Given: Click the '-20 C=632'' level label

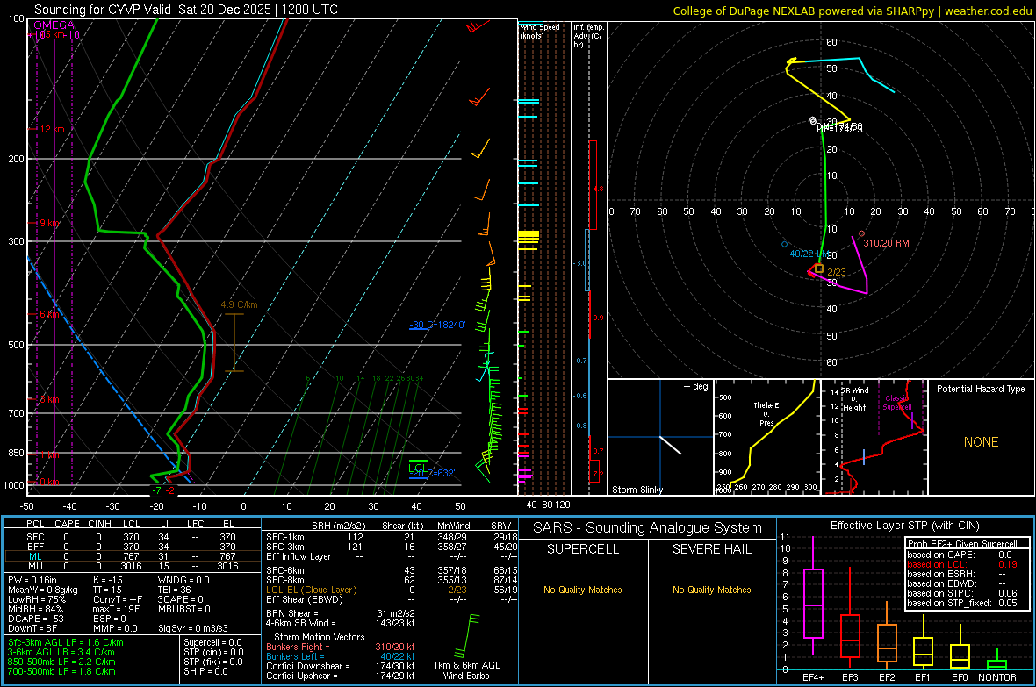Looking at the screenshot, I should pyautogui.click(x=432, y=473).
